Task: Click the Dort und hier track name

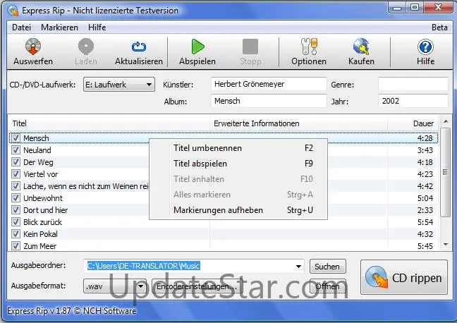Action: (45, 210)
